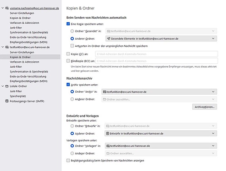Click the mail icon in Vorlagen folder dropdown
226x171 pixels.
click(108, 146)
